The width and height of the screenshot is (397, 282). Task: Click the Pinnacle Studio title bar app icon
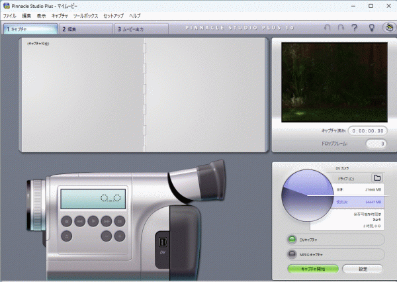tap(7, 6)
